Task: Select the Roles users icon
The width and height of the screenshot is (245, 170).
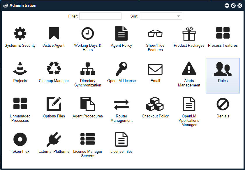Action: (x=223, y=70)
